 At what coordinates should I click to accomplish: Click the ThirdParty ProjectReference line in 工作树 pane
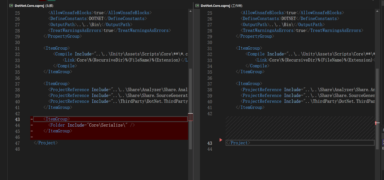point(308,101)
